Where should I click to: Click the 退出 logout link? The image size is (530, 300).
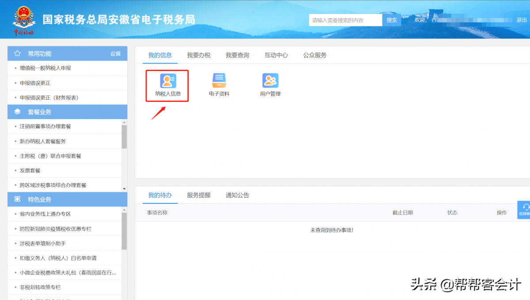pyautogui.click(x=522, y=20)
